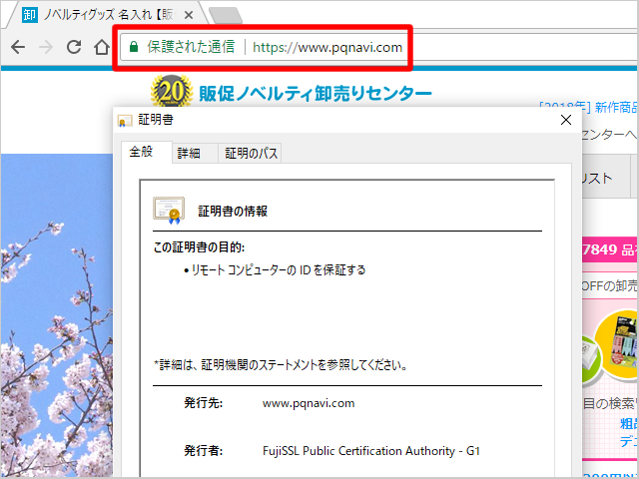Go to the browser home page icon
639x479 pixels.
tap(101, 47)
